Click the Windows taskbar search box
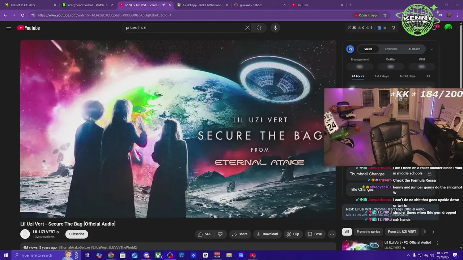 tap(46, 255)
